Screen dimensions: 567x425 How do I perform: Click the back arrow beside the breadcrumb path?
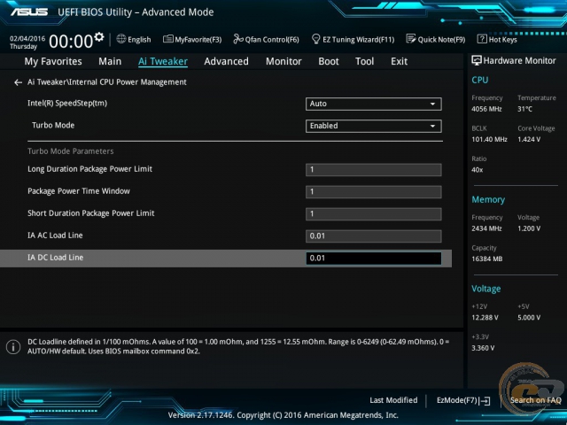18,82
